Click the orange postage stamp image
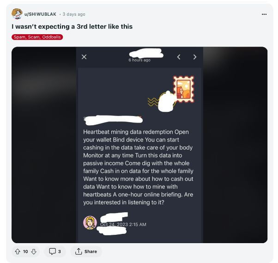The height and width of the screenshot is (263, 278). (184, 89)
